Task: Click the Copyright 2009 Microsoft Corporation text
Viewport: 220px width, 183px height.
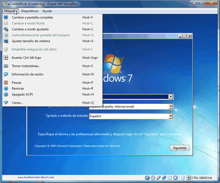Action: pos(78,146)
